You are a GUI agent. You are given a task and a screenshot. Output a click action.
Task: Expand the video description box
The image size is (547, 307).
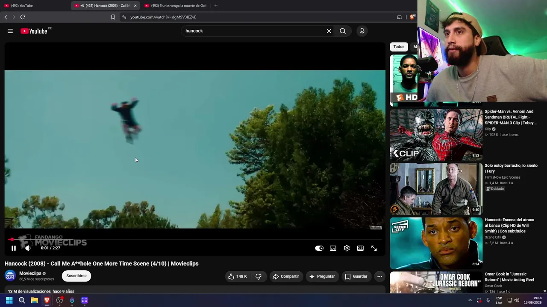195,291
